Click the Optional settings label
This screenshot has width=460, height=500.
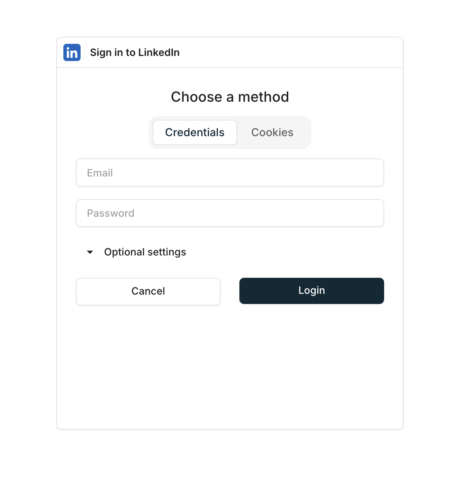coord(145,252)
